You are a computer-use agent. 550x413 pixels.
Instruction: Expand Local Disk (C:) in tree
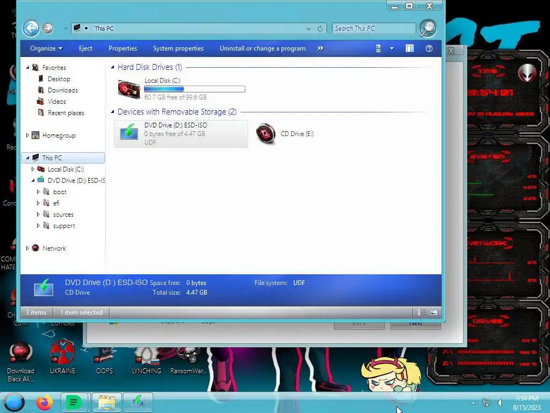click(x=33, y=169)
